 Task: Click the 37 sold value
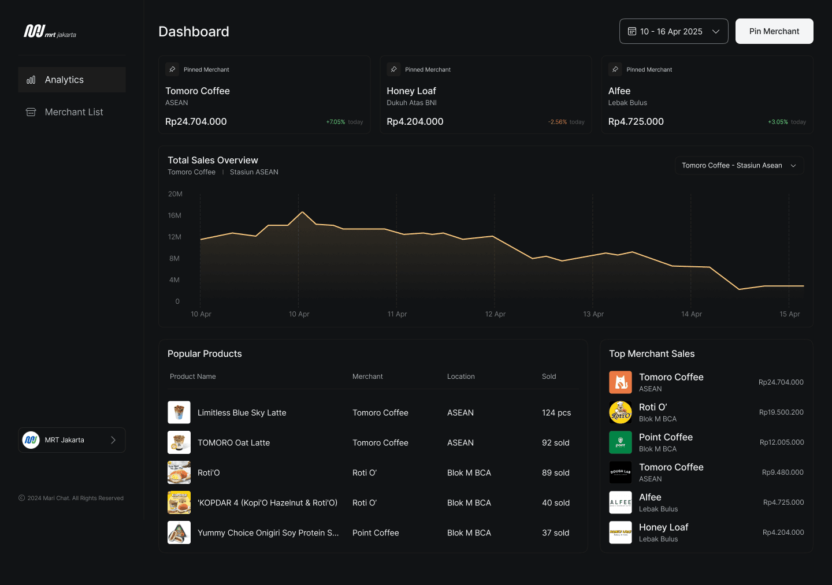[x=556, y=532]
